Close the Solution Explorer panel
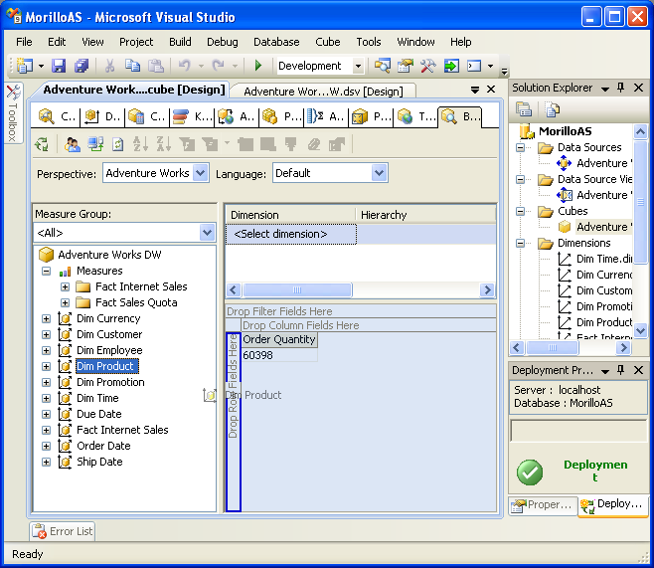The image size is (654, 568). point(638,88)
